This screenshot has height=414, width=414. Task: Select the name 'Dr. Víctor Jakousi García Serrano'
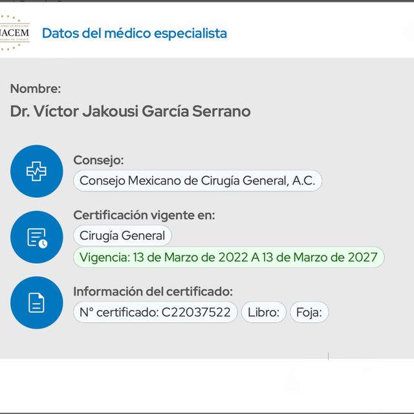[x=130, y=111]
